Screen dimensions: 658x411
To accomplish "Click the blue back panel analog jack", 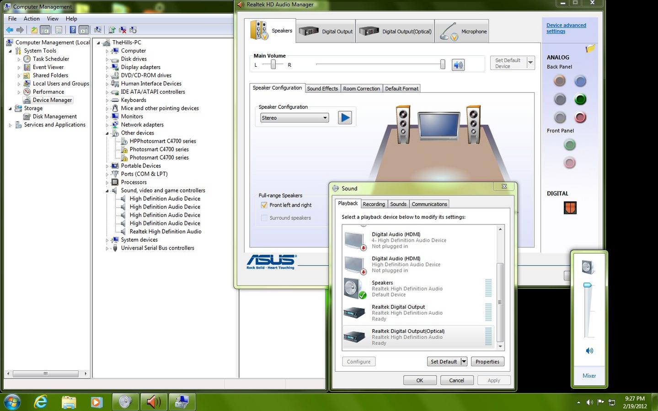I will pos(580,81).
